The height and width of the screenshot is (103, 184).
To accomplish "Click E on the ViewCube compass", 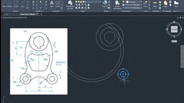I will point(181,29).
